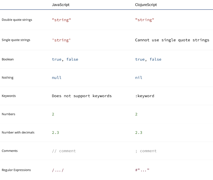Click the 2.3 value in ClojureScript column
The height and width of the screenshot is (180, 213).
pyautogui.click(x=139, y=132)
